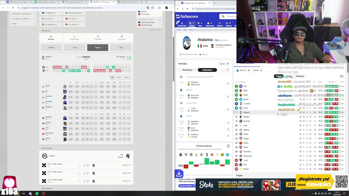Screen dimensions: 349x196
Task: Open tab search chevron in vlr.gg window
Action: [2, 2]
